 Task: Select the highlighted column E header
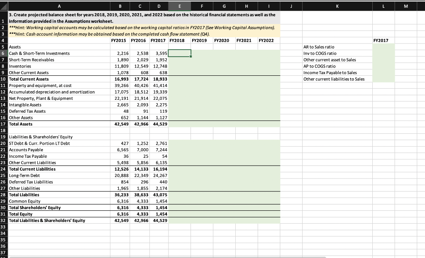(180, 6)
